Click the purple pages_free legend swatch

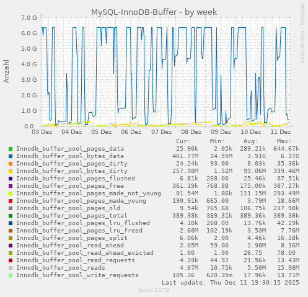pyautogui.click(x=11, y=186)
